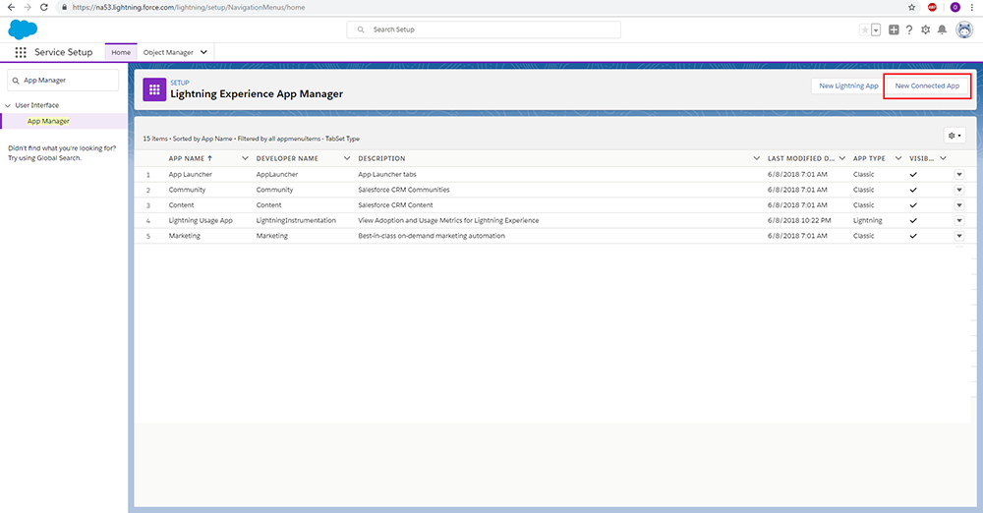The width and height of the screenshot is (983, 513).
Task: Open the Setup gear icon
Action: point(925,29)
